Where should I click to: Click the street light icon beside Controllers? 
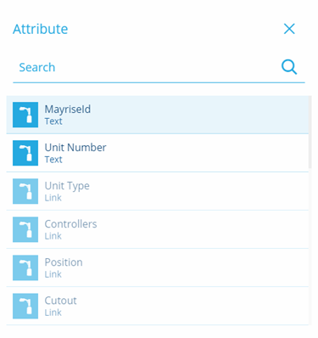[25, 229]
